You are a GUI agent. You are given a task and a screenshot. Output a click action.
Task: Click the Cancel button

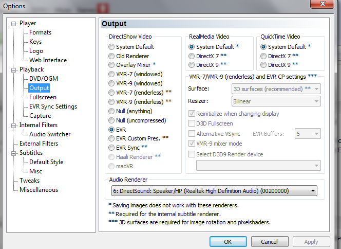point(270,242)
